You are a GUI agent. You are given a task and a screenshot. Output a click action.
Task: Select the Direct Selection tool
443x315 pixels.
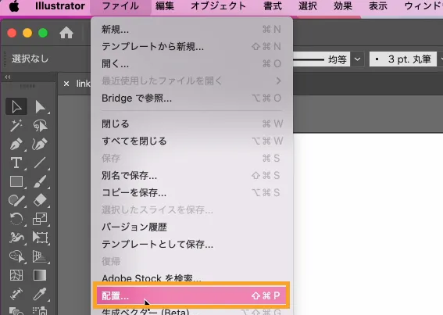click(x=40, y=106)
